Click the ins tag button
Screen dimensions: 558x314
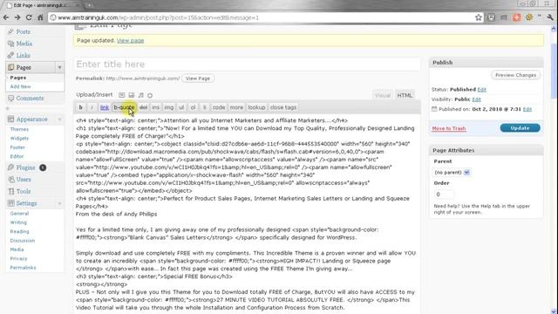155,107
